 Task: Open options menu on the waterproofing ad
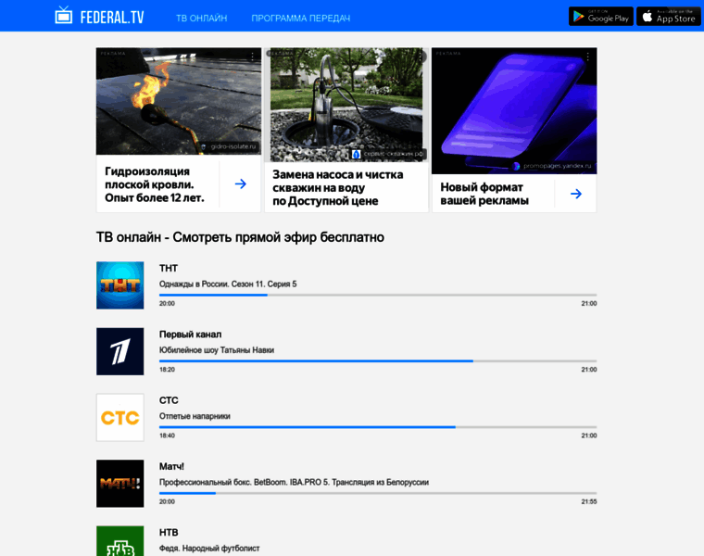253,57
